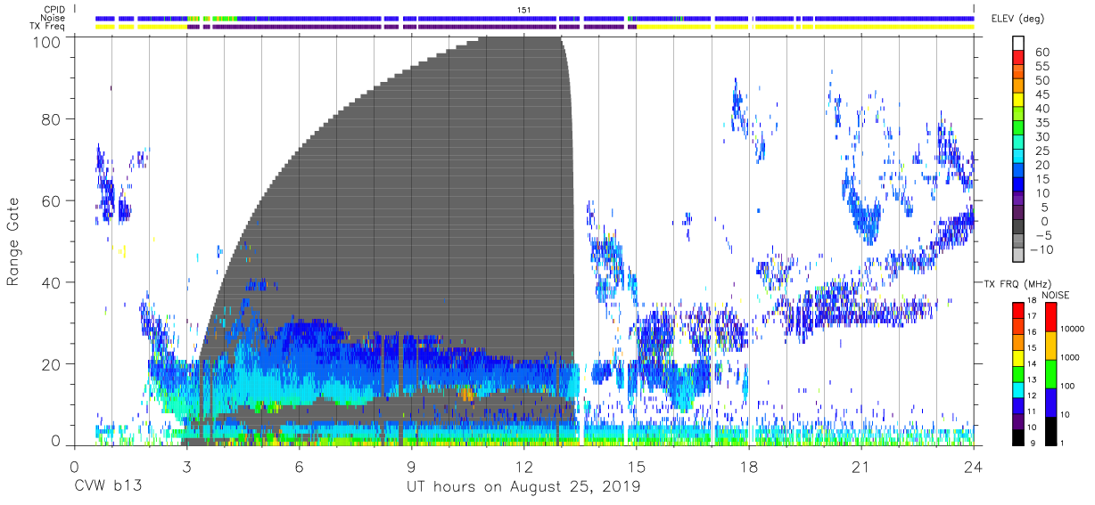The height and width of the screenshot is (505, 1095).
Task: Pick the white top segment of ELEV colorbar
Action: [1017, 44]
